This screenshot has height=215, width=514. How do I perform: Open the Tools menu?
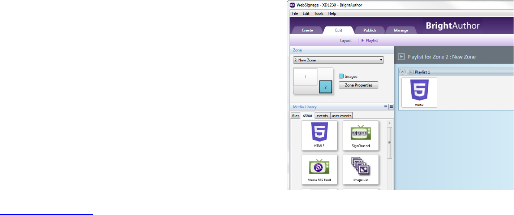point(319,13)
